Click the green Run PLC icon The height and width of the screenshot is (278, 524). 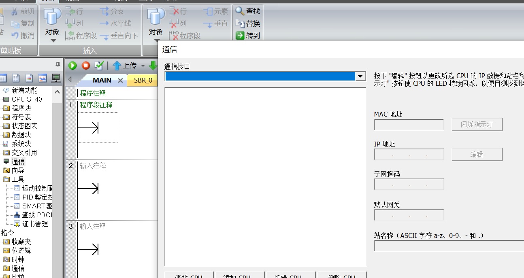(x=72, y=66)
